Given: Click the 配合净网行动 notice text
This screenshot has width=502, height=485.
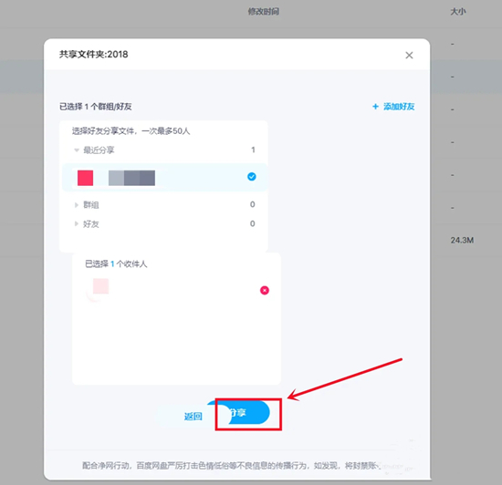Looking at the screenshot, I should point(231,466).
